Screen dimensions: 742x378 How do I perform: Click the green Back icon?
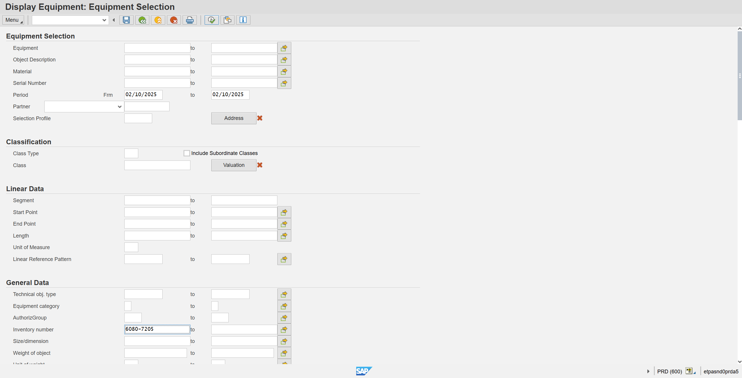142,20
